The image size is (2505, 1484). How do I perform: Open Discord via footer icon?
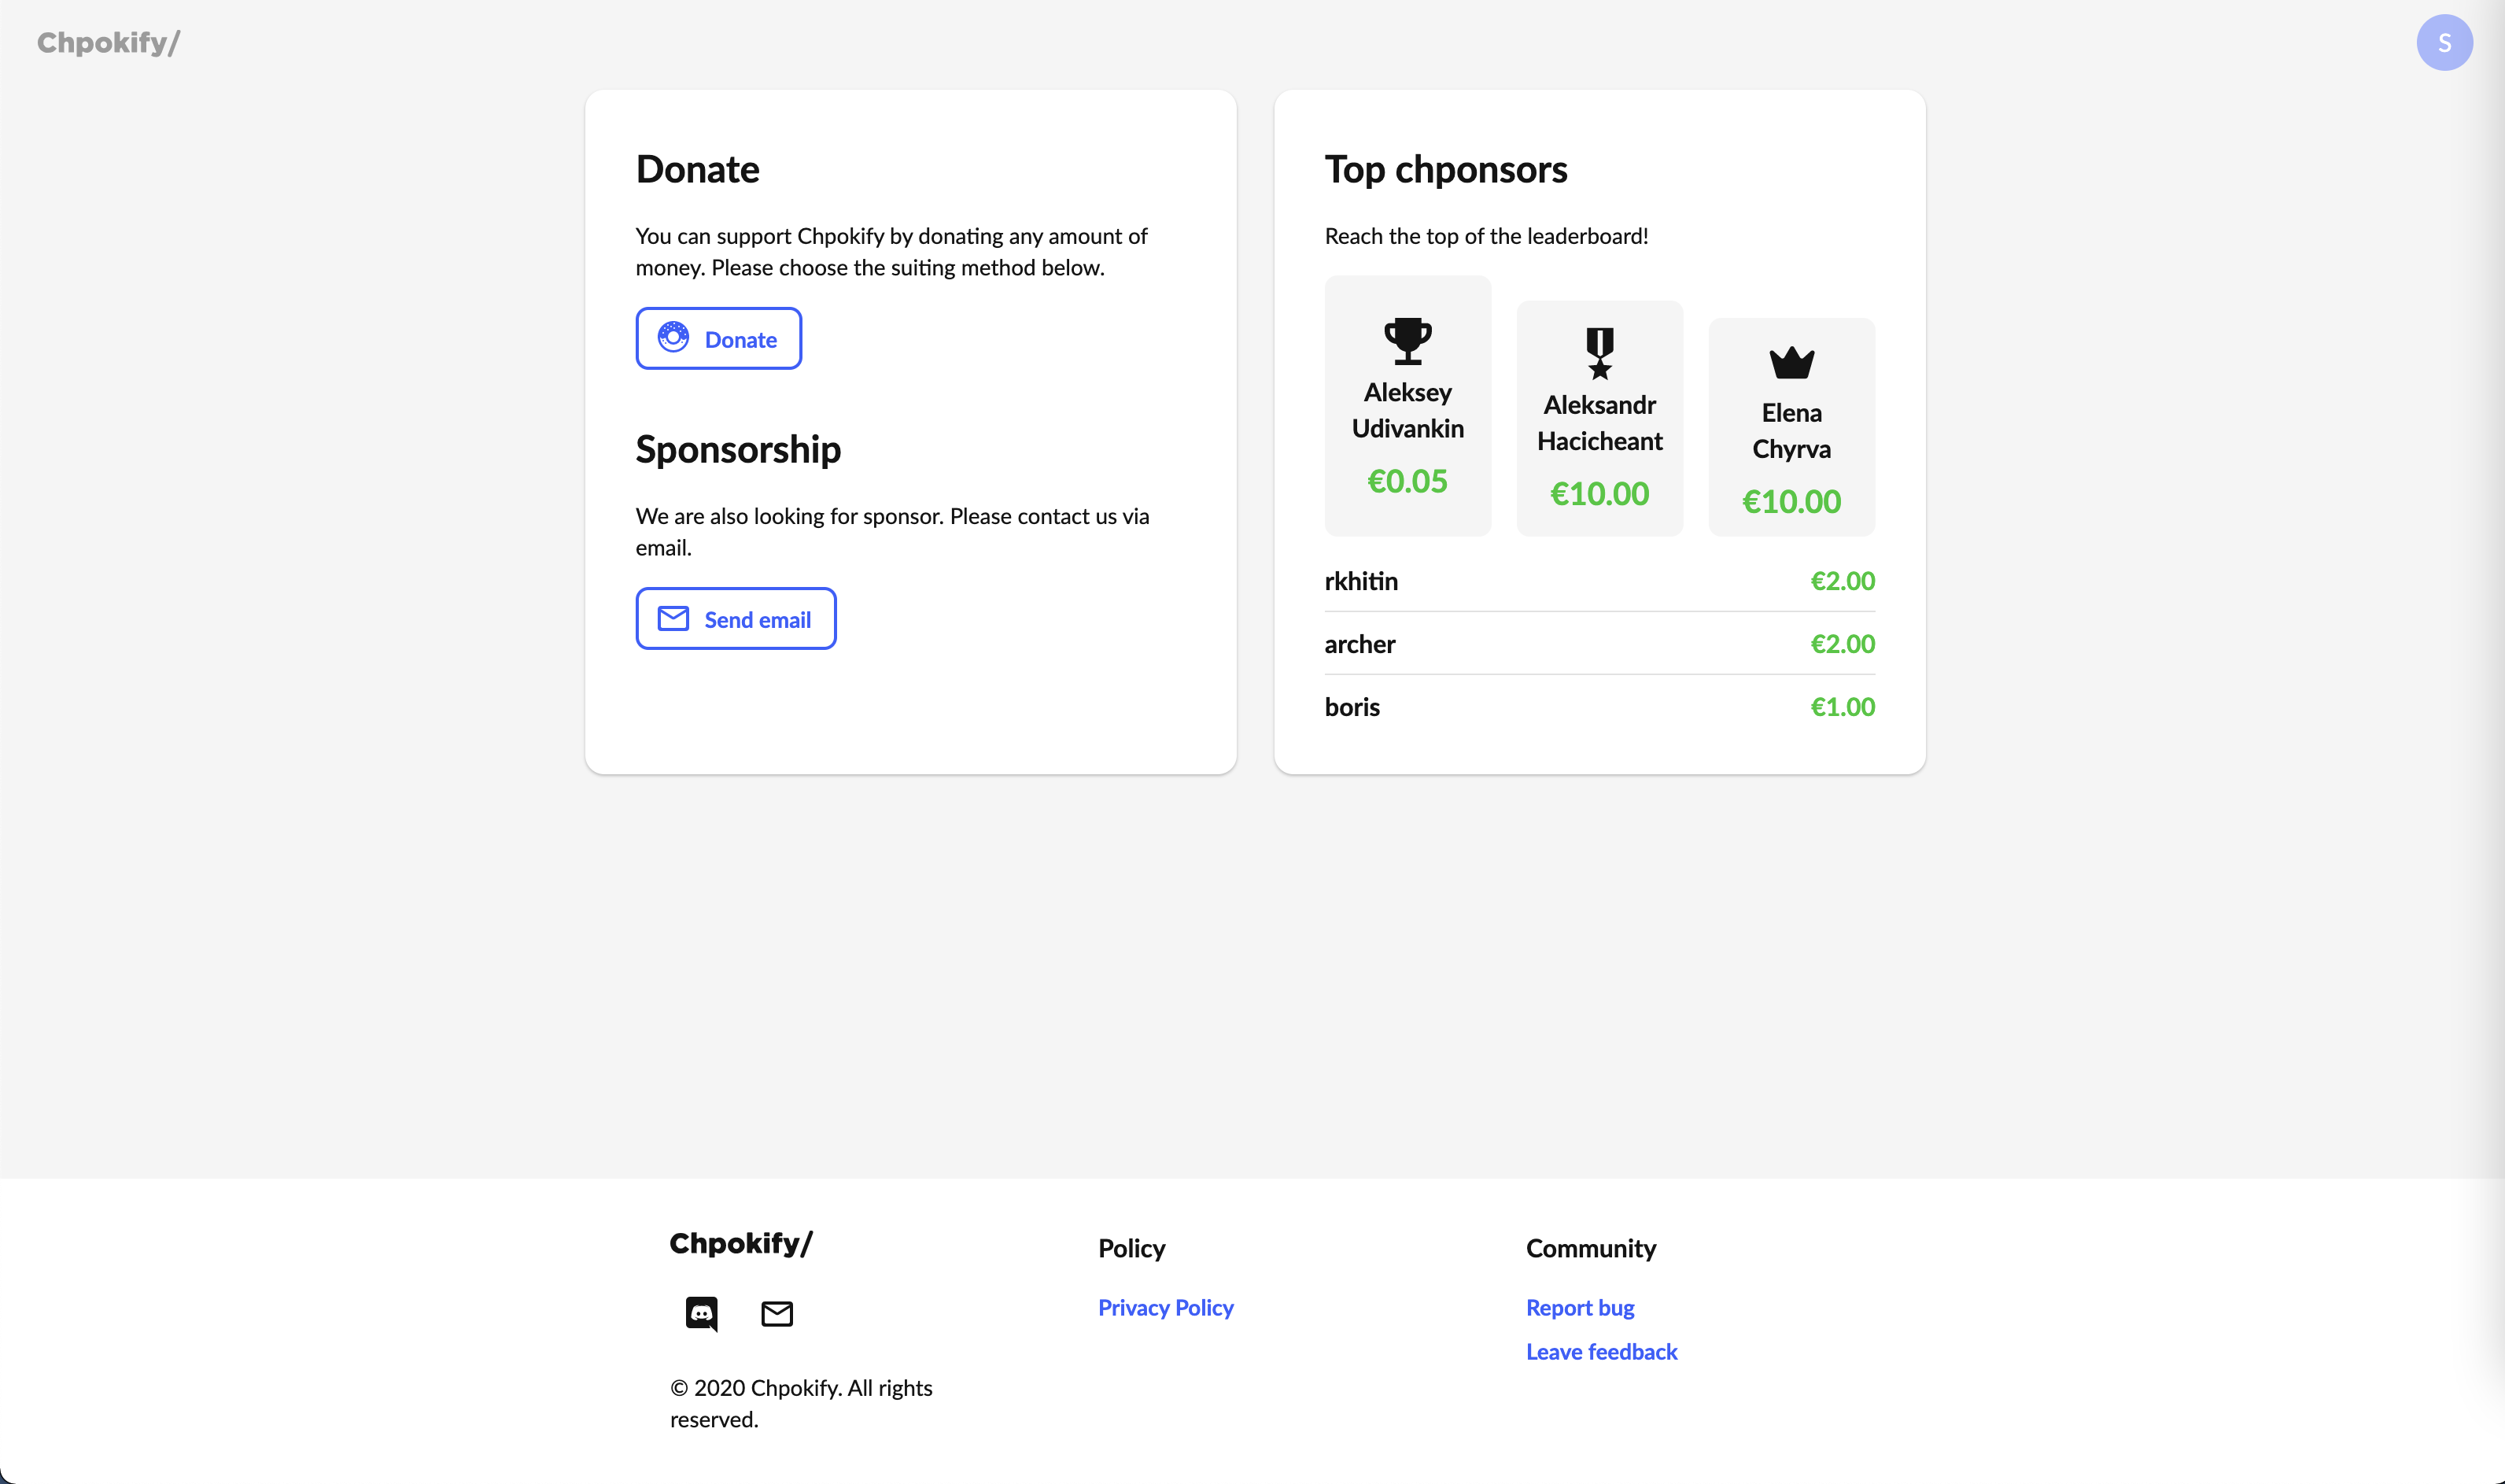pyautogui.click(x=702, y=1313)
